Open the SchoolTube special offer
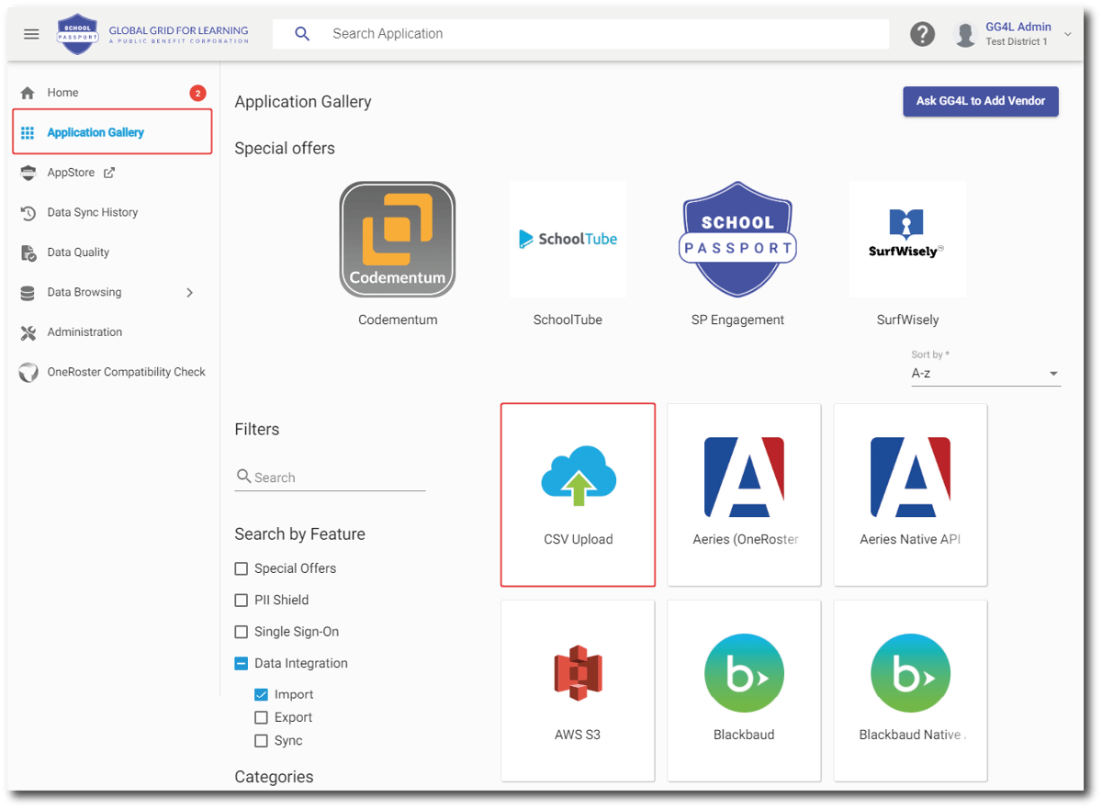 coord(568,239)
